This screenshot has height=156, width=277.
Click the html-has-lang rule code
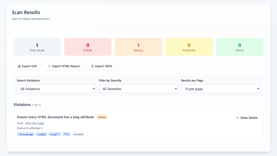[x=34, y=123]
